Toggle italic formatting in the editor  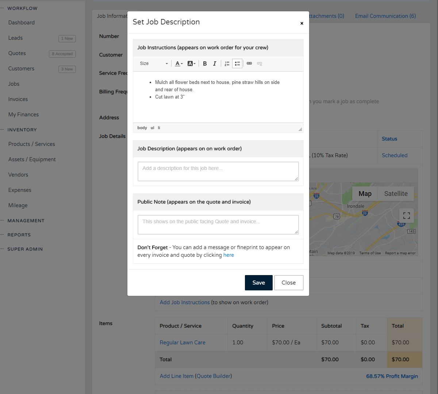pos(215,63)
